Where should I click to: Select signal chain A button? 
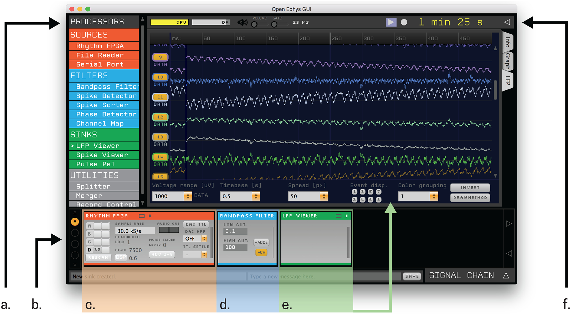(x=75, y=222)
